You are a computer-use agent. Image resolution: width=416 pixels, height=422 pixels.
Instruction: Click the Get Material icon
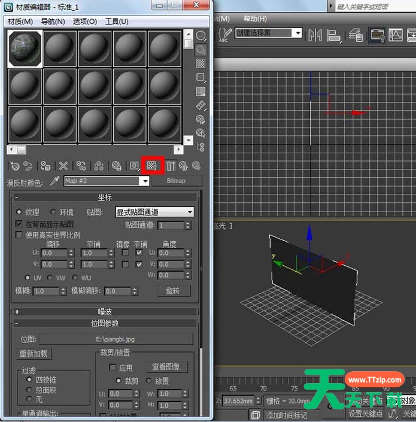pos(15,166)
